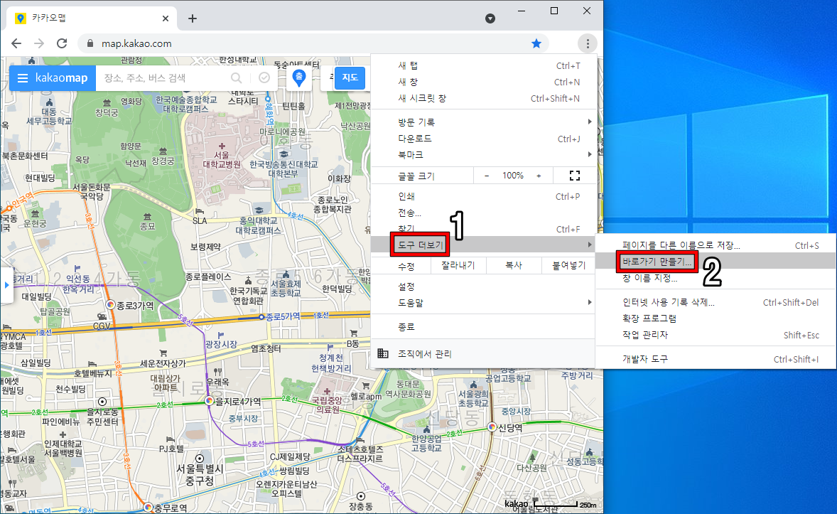
Task: Open 확장 프로그램 submenu item
Action: tap(715, 318)
